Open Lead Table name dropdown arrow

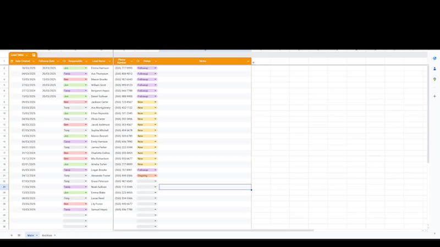pyautogui.click(x=27, y=55)
